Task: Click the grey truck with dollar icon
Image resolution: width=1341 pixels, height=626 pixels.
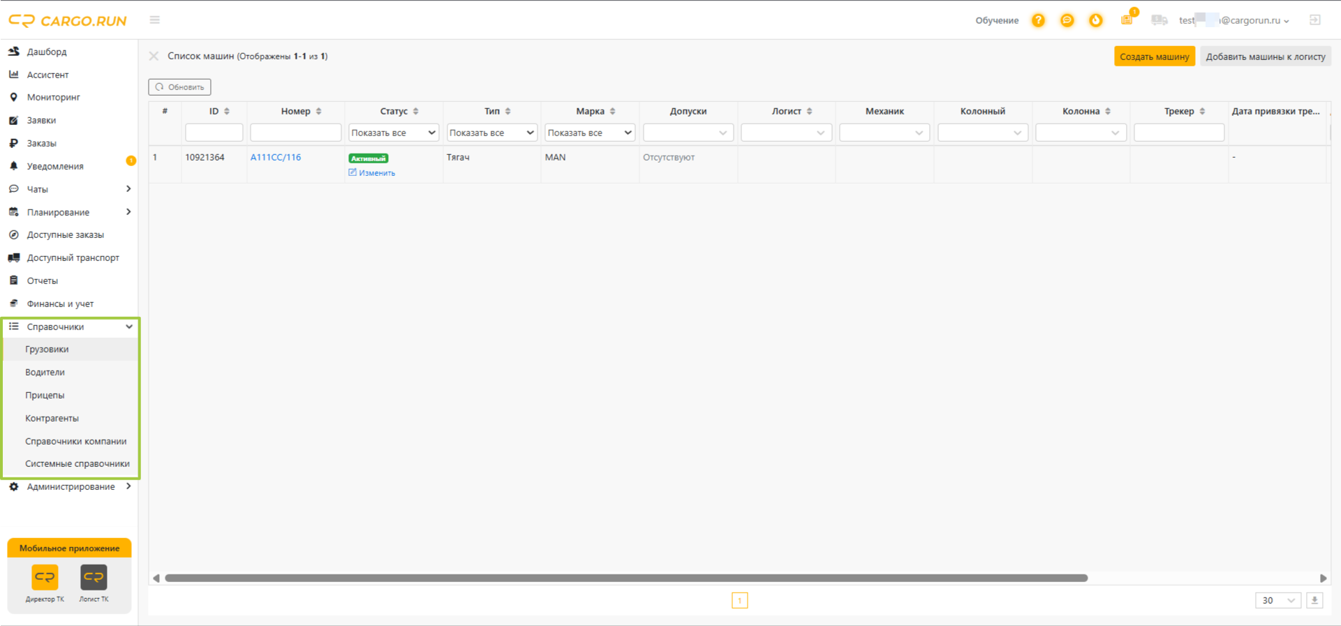Action: pyautogui.click(x=1159, y=20)
